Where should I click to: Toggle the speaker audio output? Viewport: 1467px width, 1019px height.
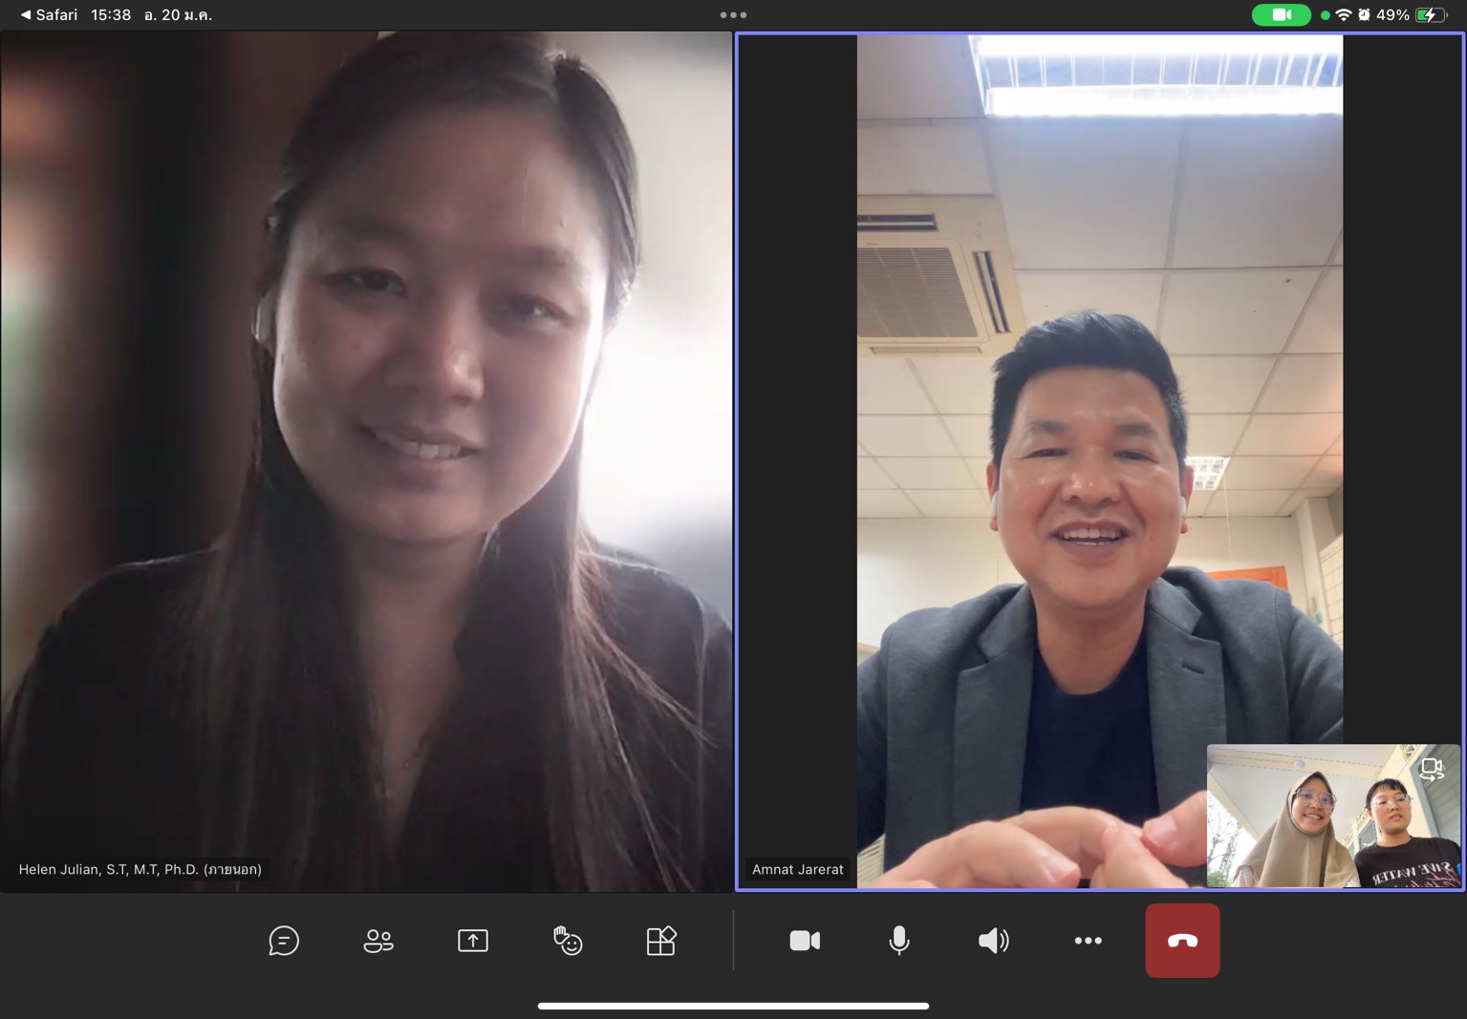993,941
